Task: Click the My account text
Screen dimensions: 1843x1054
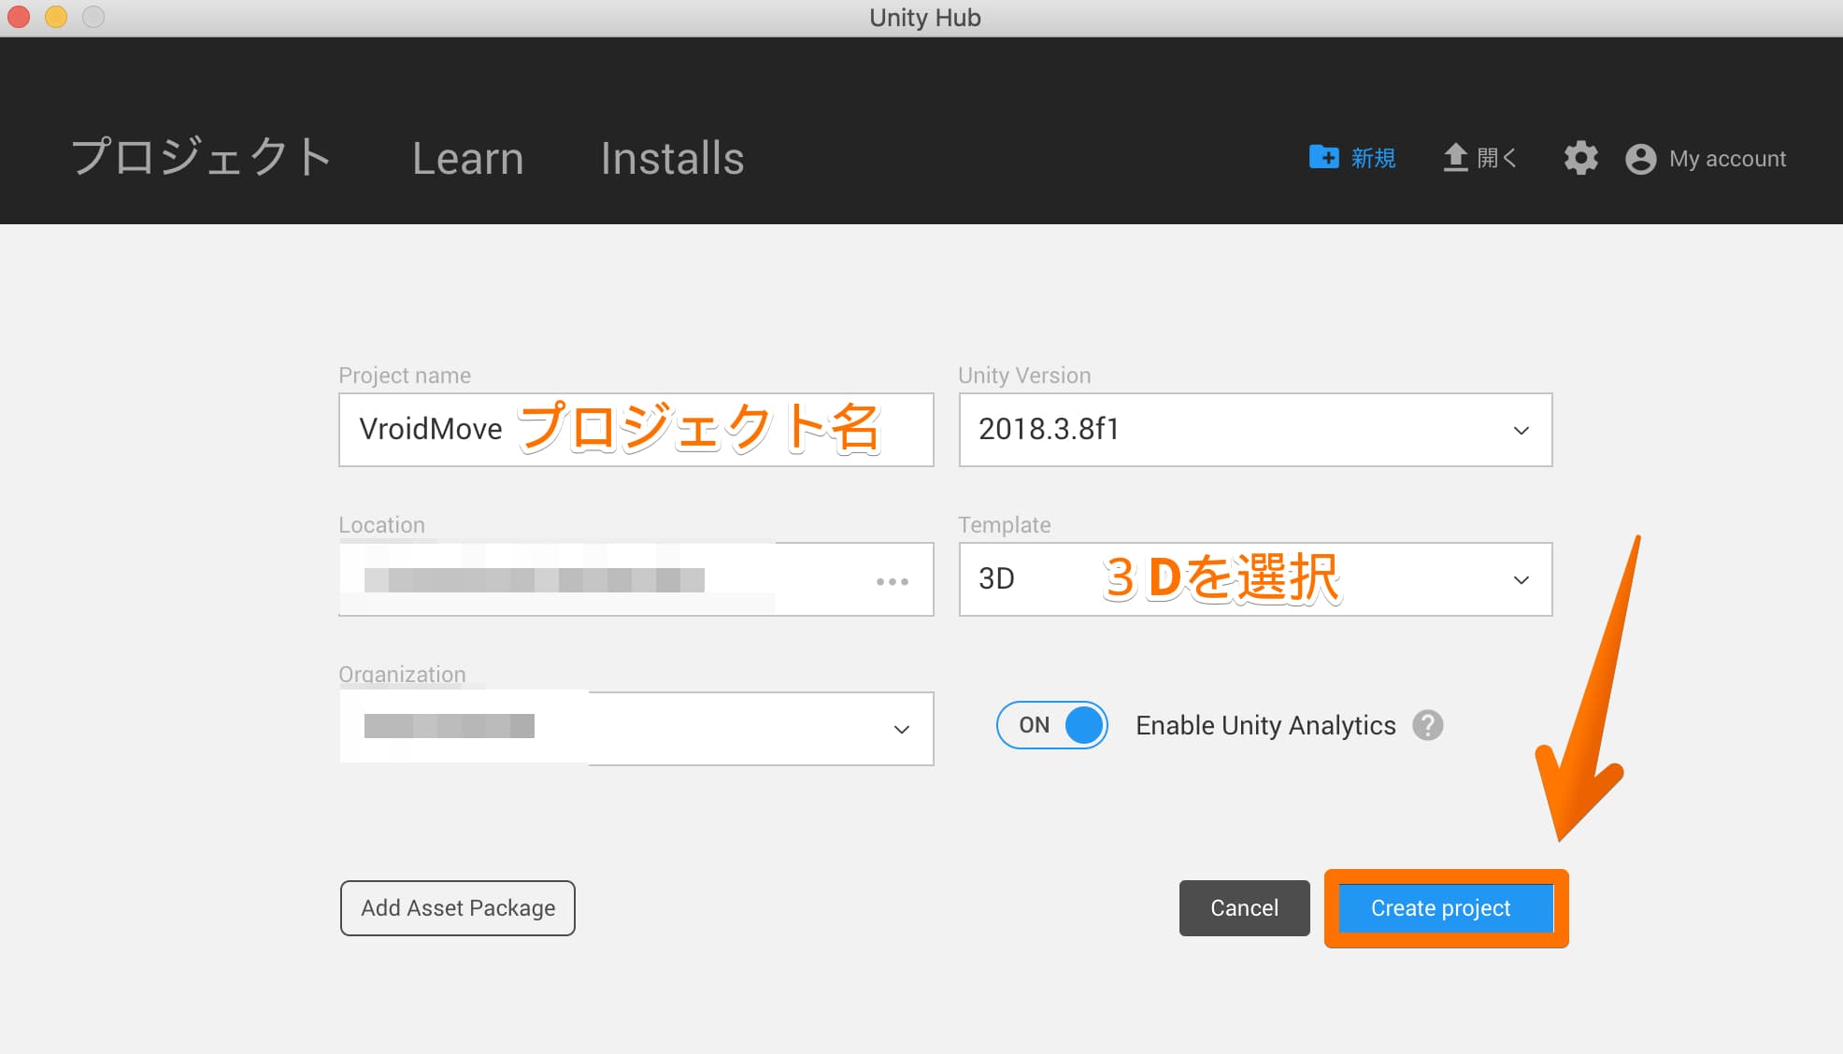Action: click(1727, 159)
